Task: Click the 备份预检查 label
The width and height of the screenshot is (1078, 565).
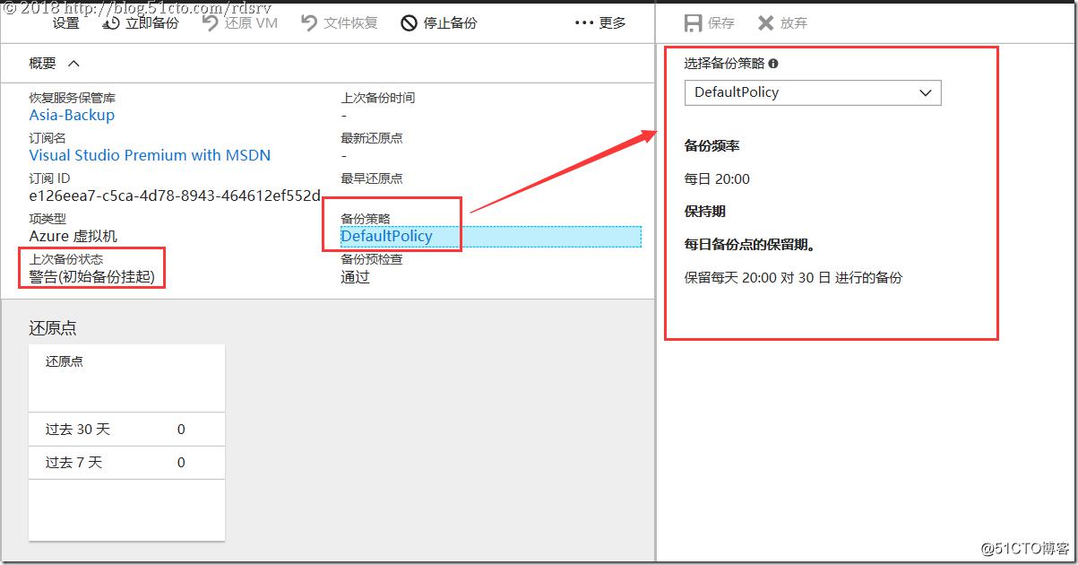Action: [371, 259]
